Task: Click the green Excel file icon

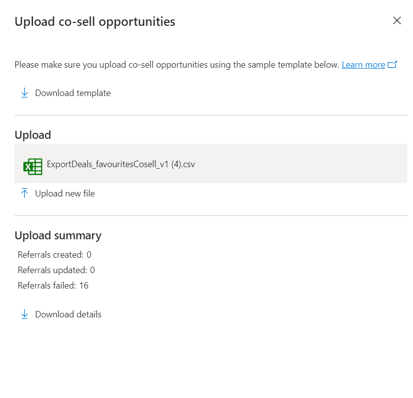Action: [x=33, y=166]
